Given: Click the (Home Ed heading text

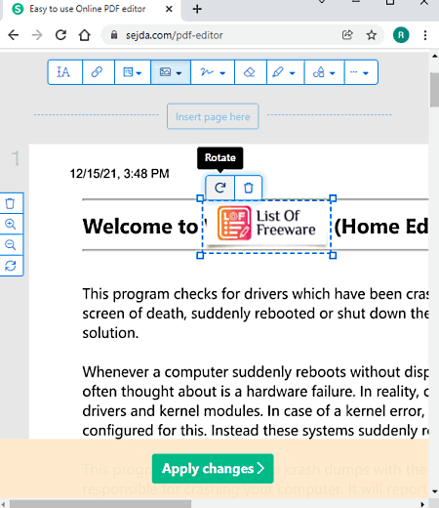Looking at the screenshot, I should pyautogui.click(x=381, y=227).
